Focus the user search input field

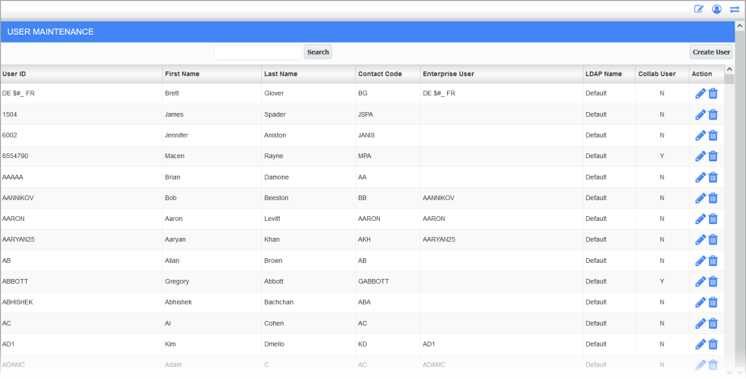[258, 52]
